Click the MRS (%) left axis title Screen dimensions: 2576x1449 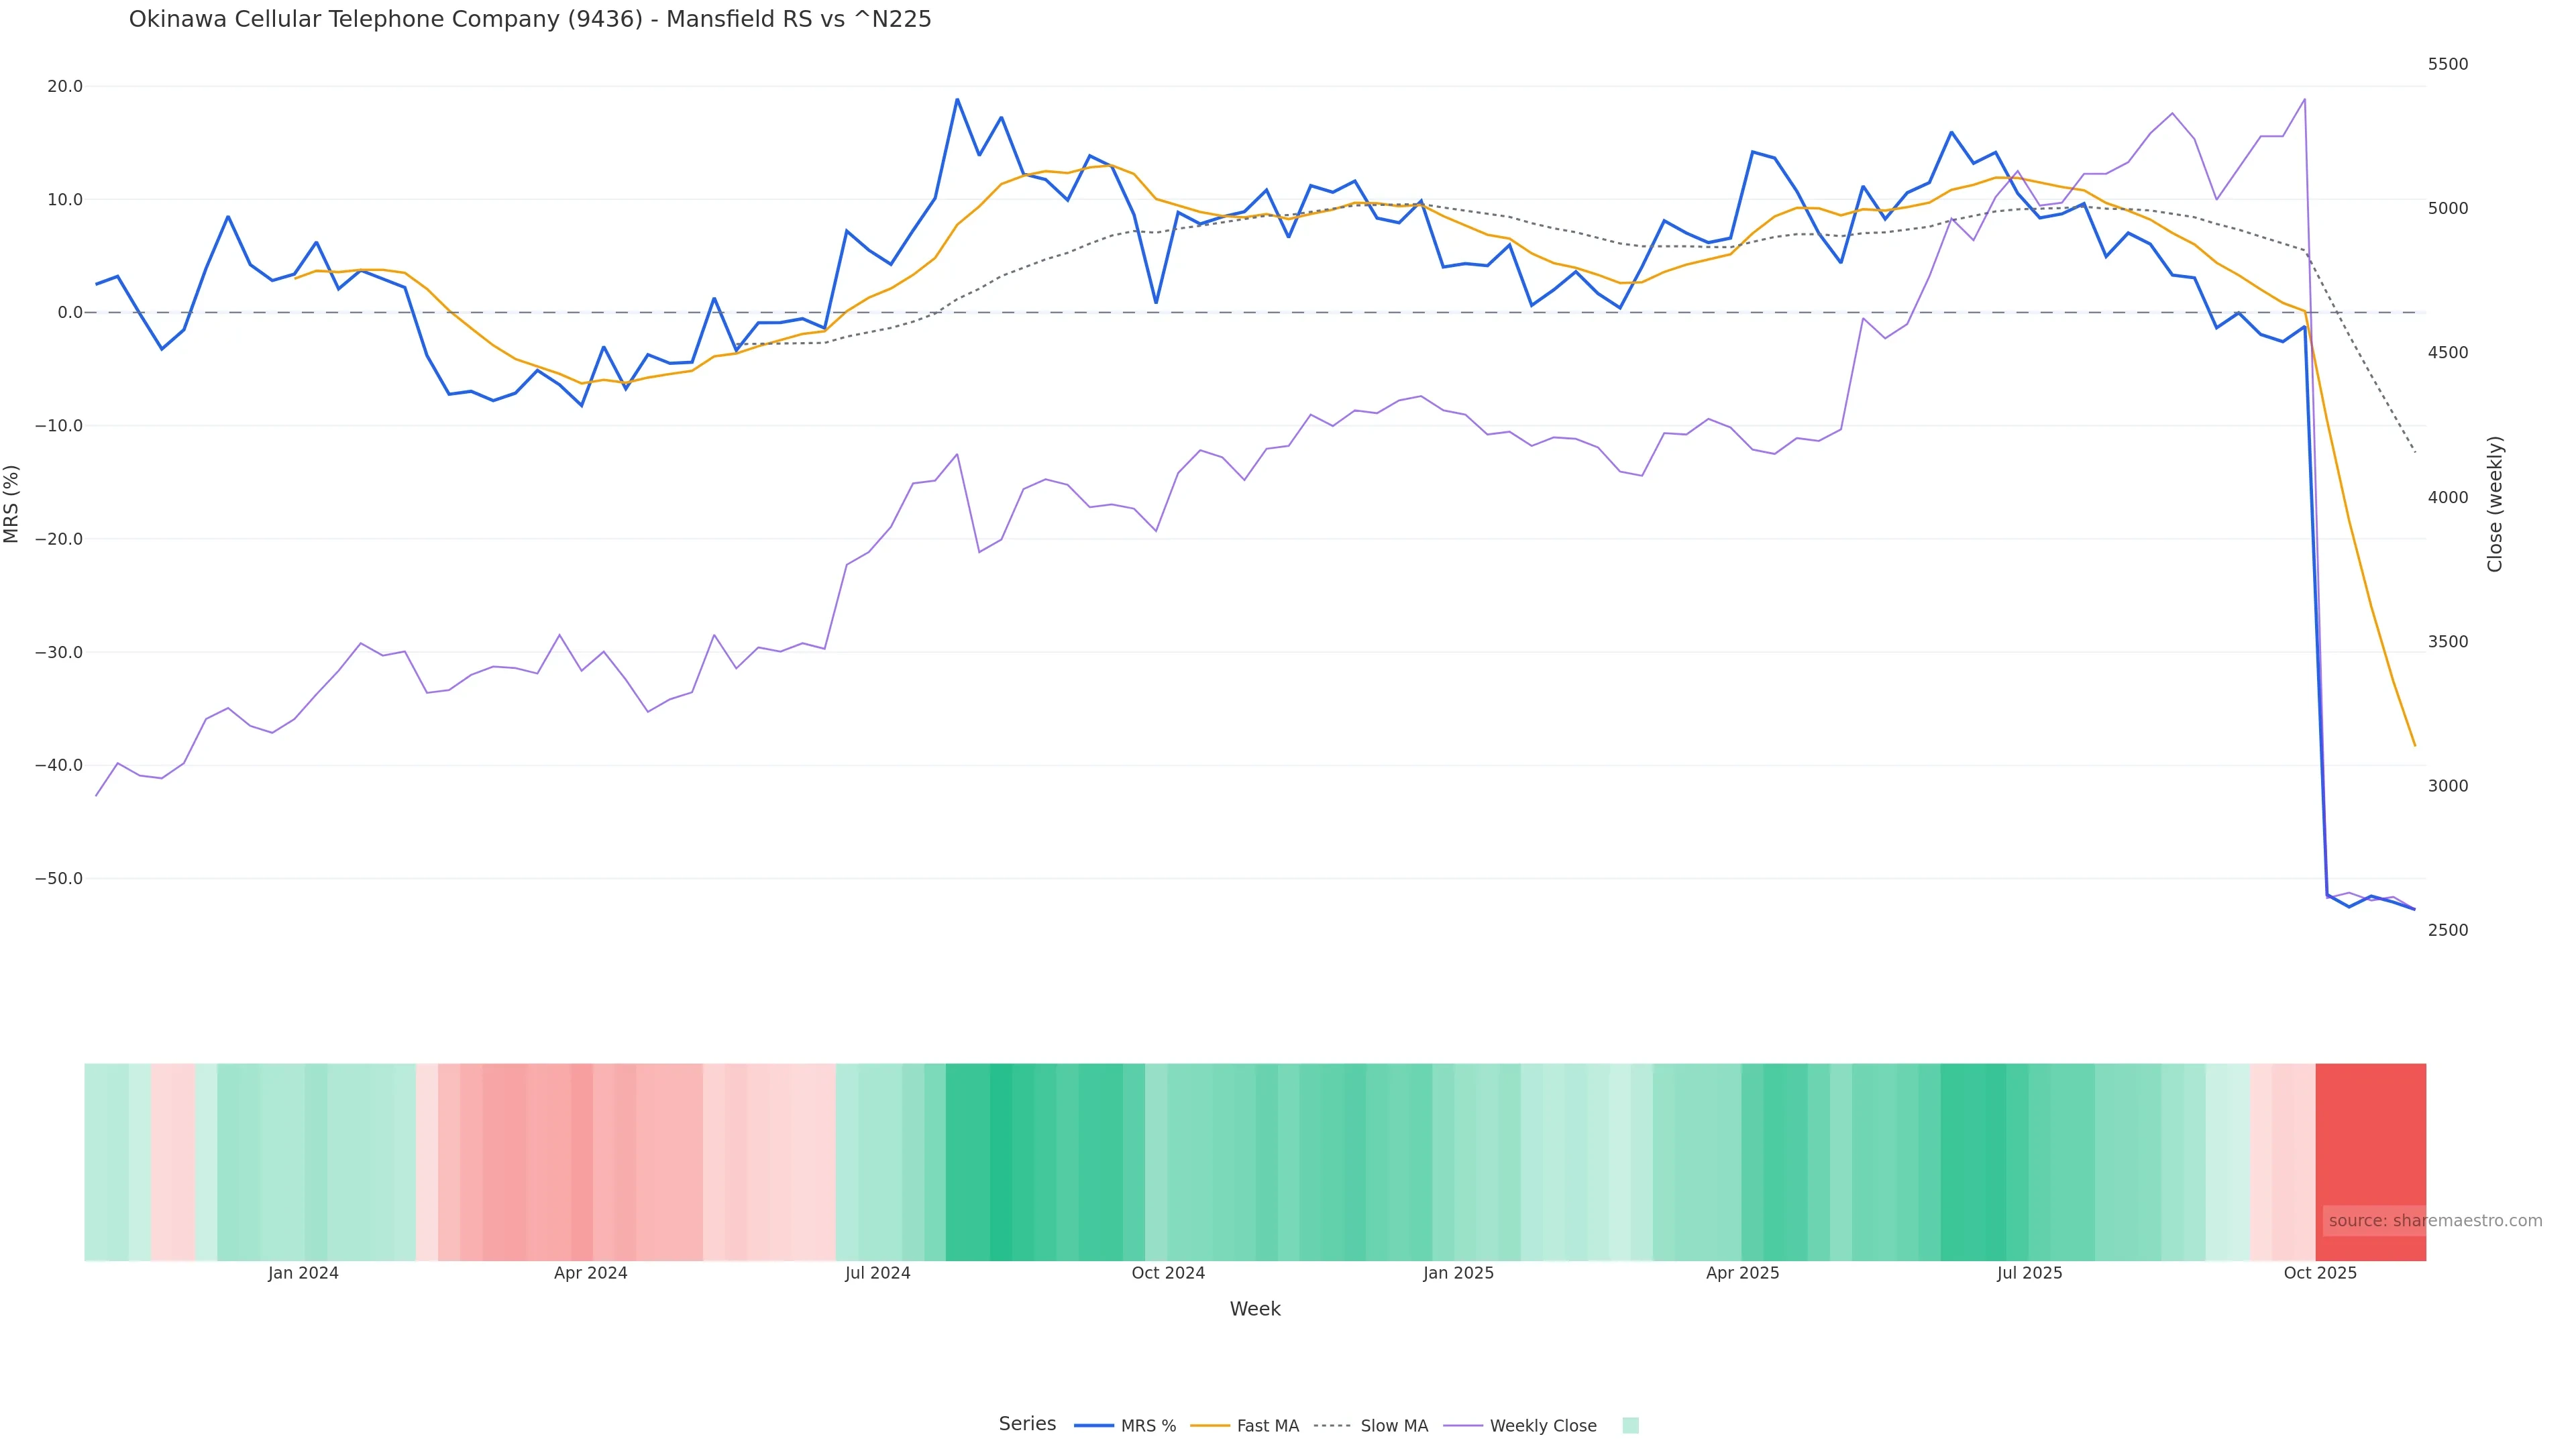[12, 503]
